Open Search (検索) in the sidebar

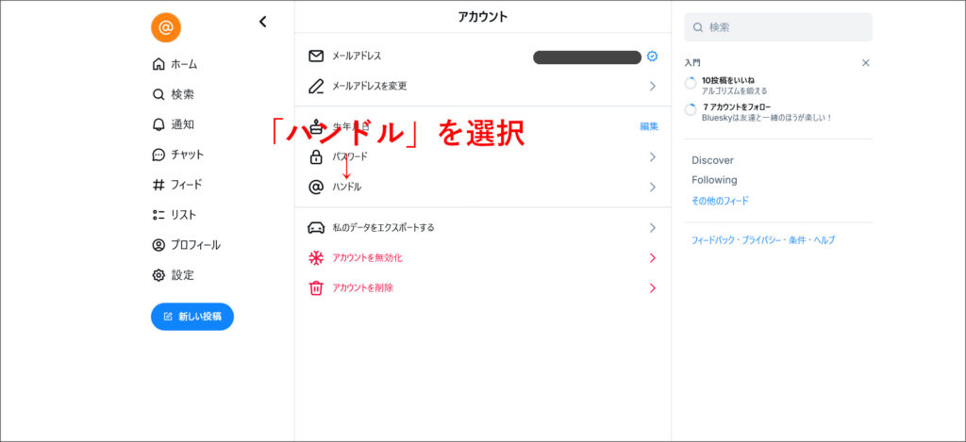point(174,95)
